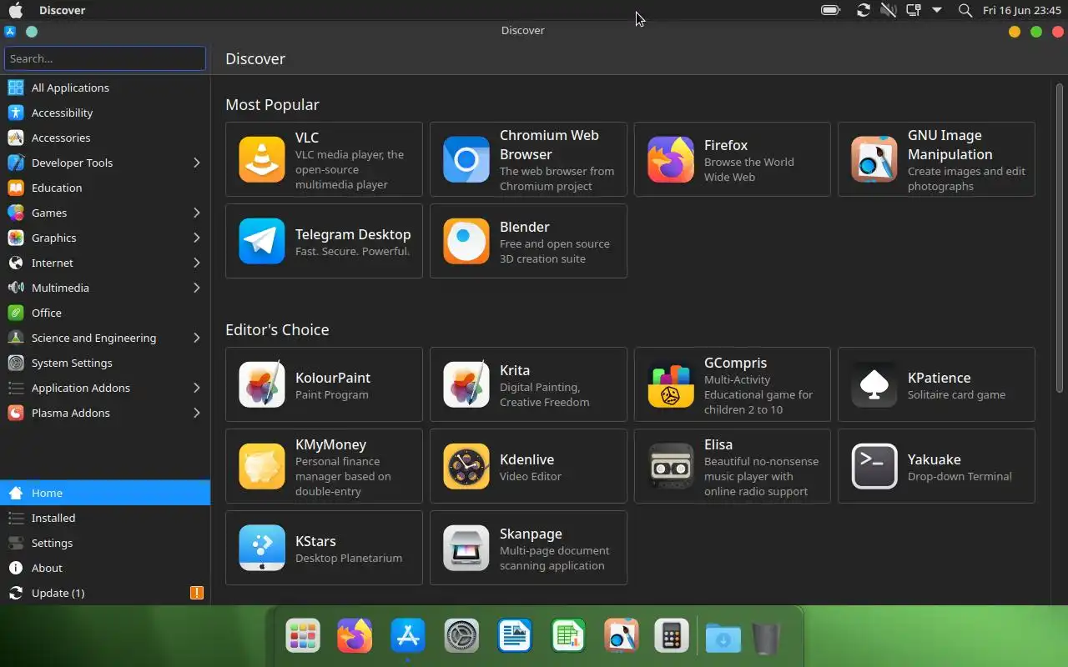Expand the Games category arrow
The image size is (1068, 667).
[x=197, y=213]
